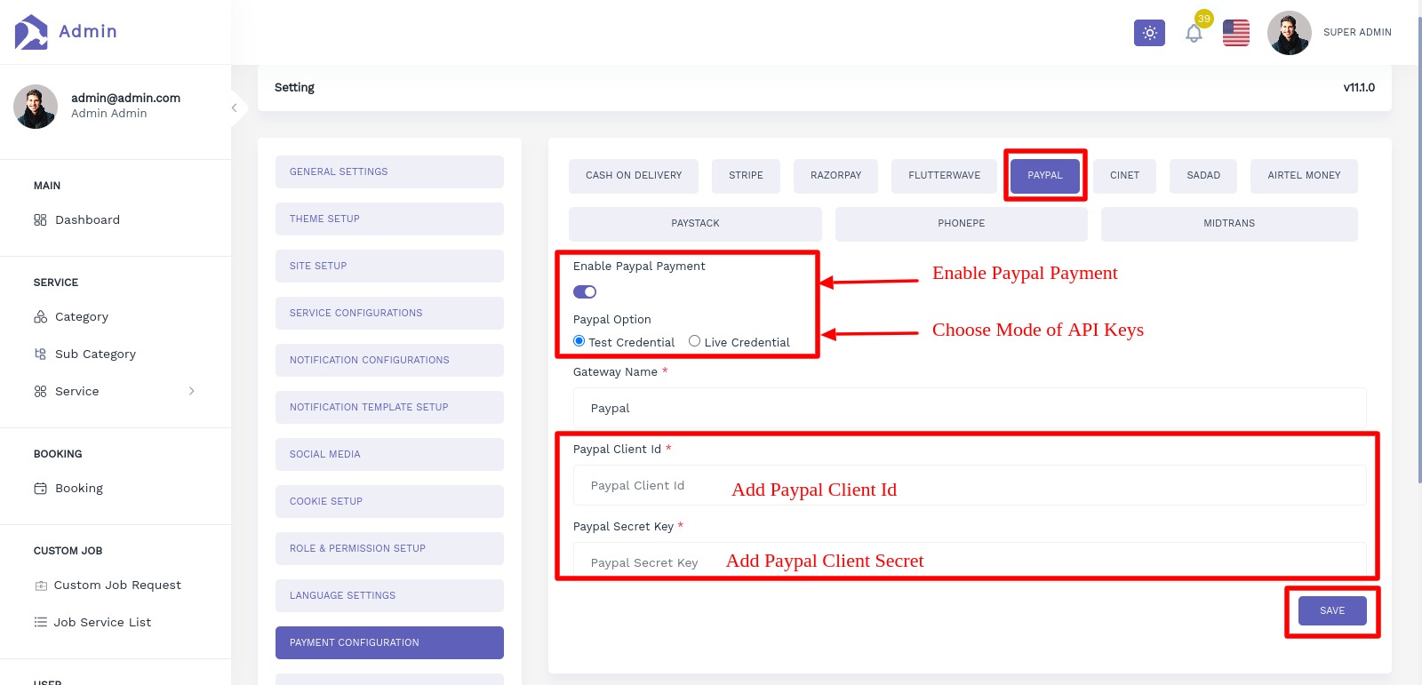Expand the Service submenu arrow
This screenshot has width=1422, height=685.
[191, 391]
